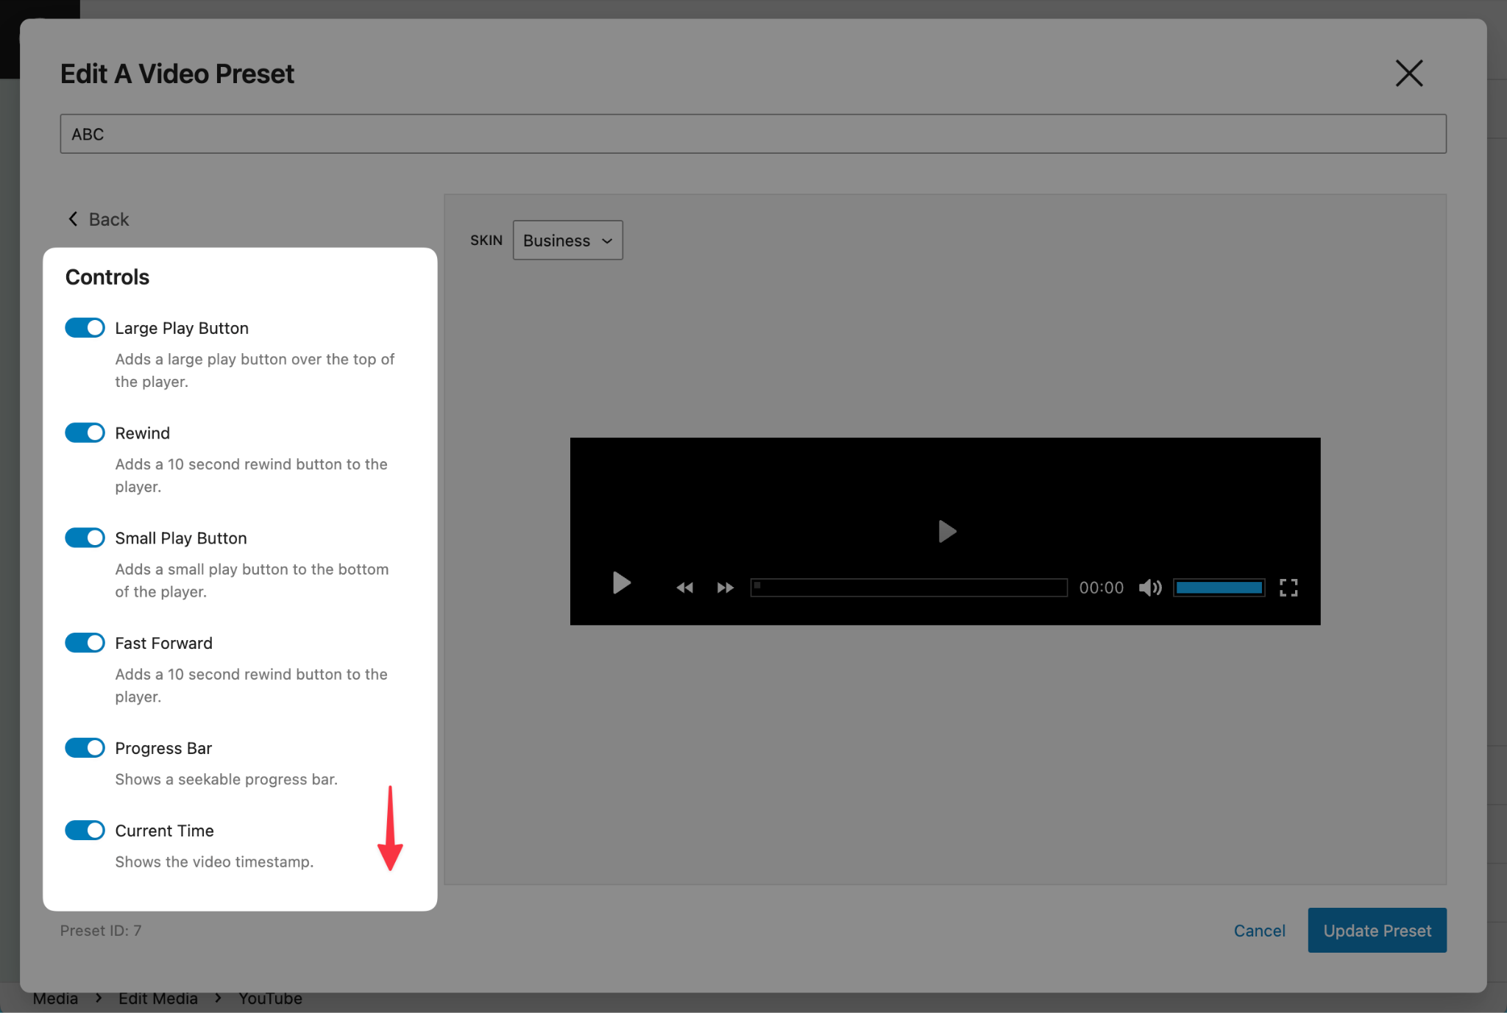Open the Skin dropdown showing Business
The image size is (1507, 1013).
point(567,240)
